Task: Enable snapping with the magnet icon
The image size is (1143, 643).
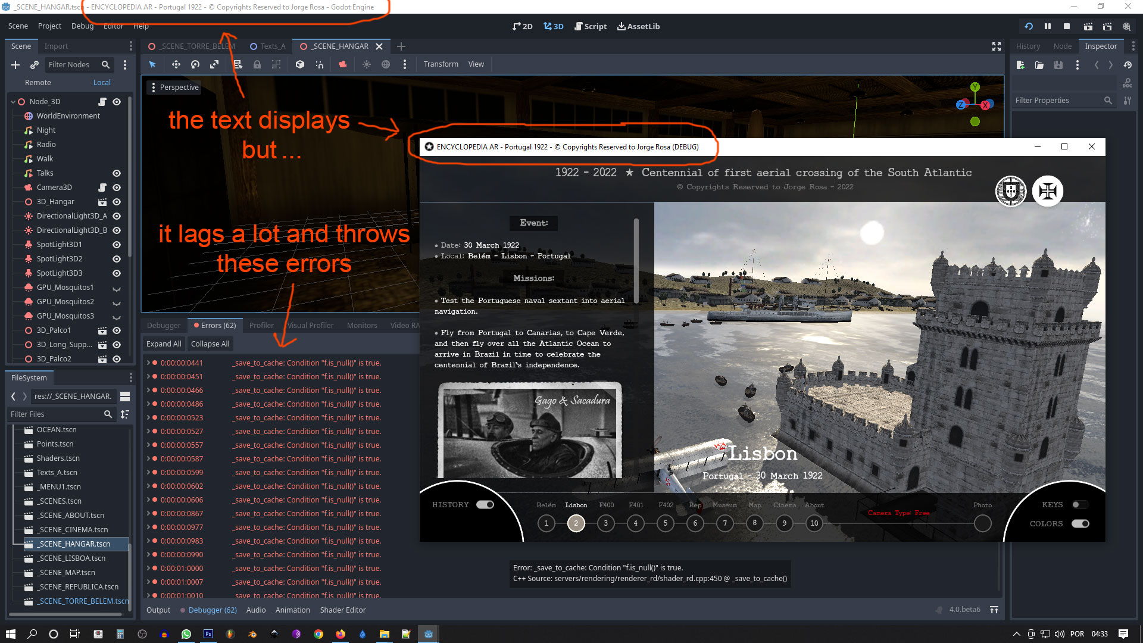Action: pos(320,64)
